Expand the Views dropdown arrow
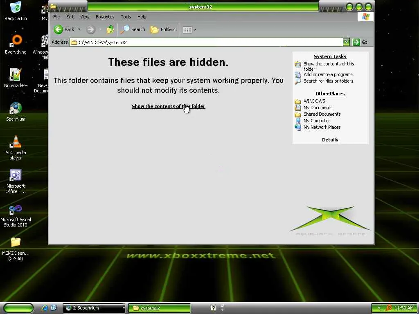 pos(195,30)
